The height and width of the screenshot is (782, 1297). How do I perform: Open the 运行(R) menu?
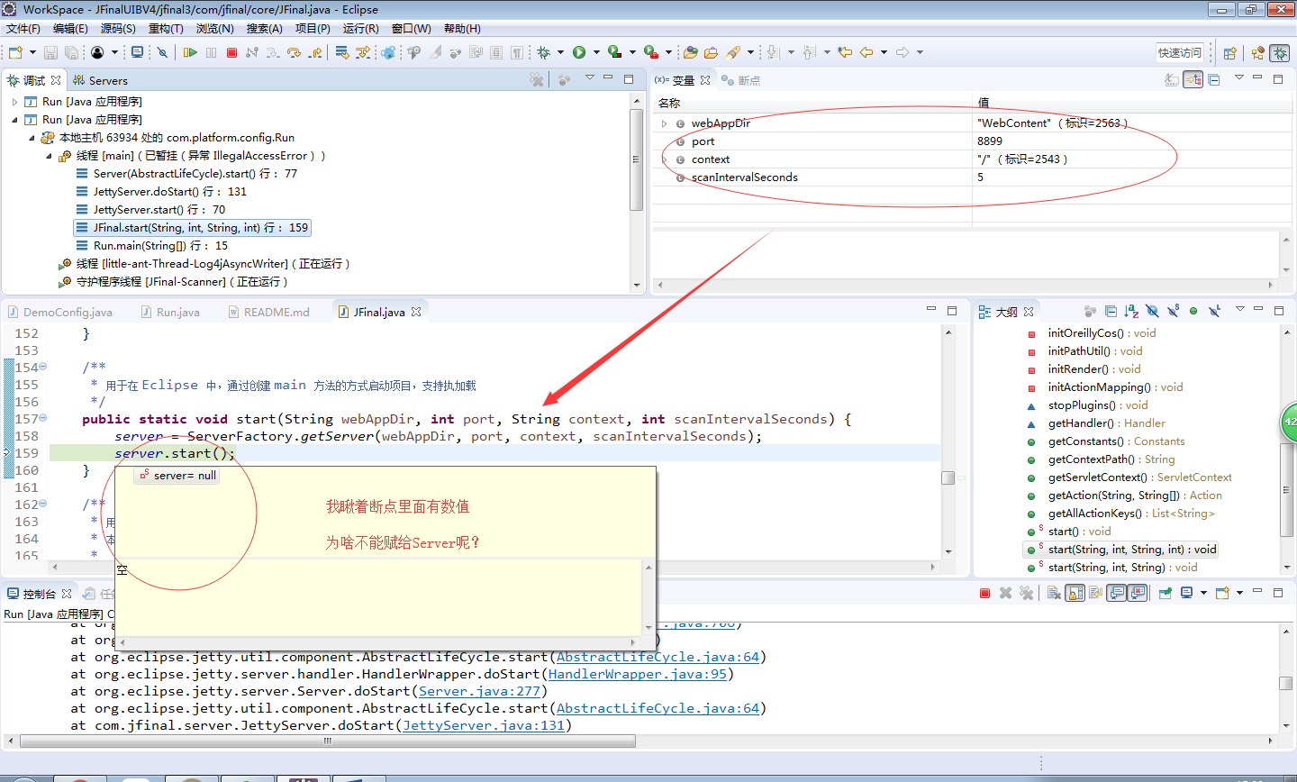click(360, 29)
